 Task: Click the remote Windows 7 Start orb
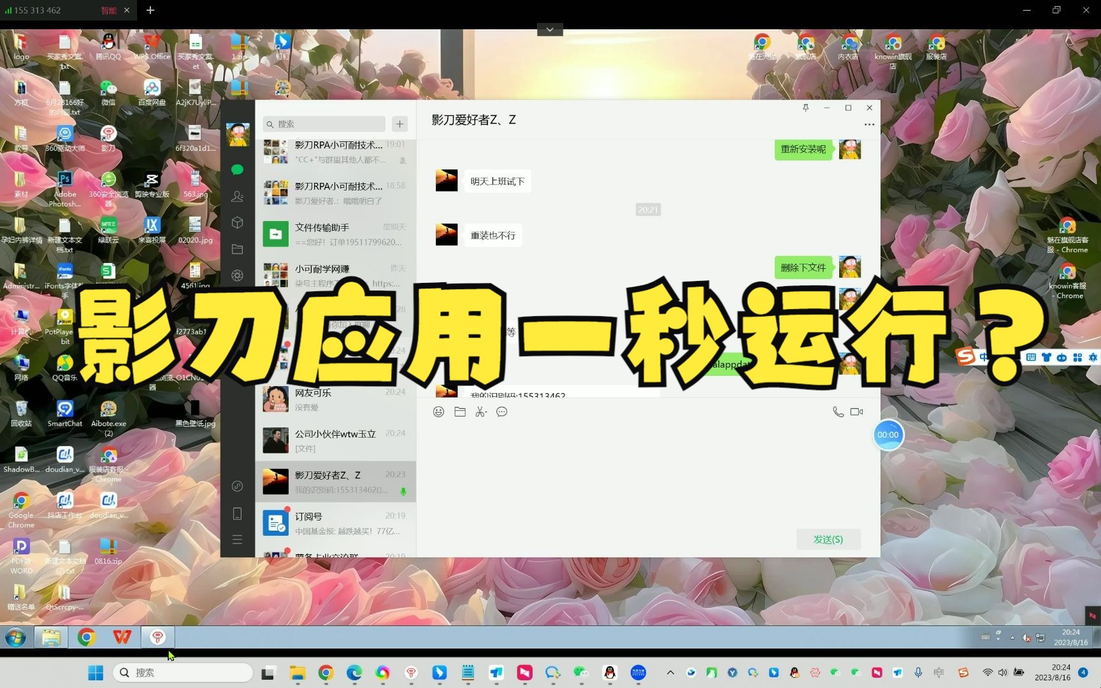(15, 636)
